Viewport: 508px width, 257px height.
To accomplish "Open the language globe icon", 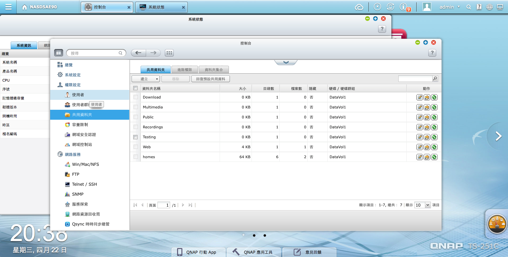I will (x=489, y=7).
